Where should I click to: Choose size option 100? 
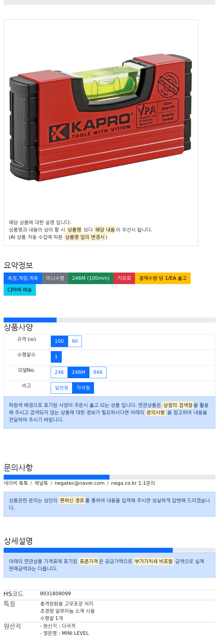point(59,341)
